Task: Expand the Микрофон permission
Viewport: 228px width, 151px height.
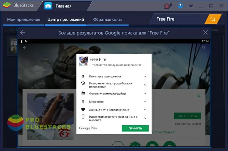Action: pos(145,102)
